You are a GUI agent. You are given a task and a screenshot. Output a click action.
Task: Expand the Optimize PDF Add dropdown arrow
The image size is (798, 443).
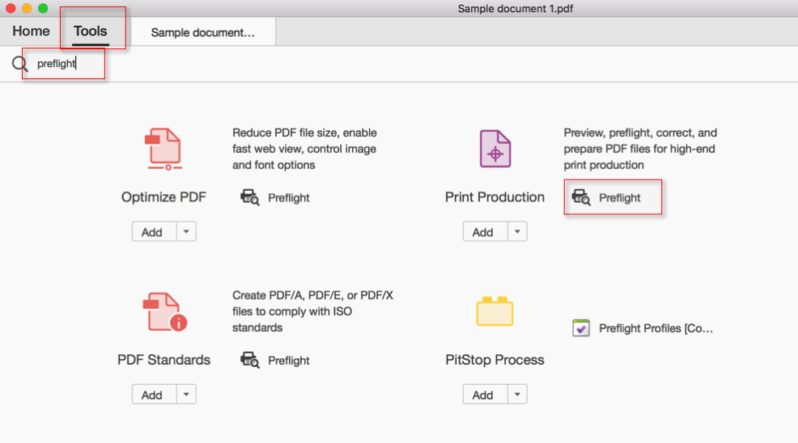tap(186, 232)
